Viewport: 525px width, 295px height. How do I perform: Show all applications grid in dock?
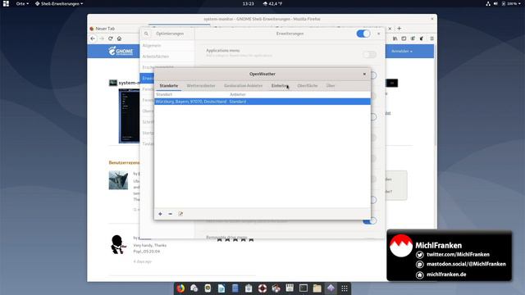coord(345,288)
